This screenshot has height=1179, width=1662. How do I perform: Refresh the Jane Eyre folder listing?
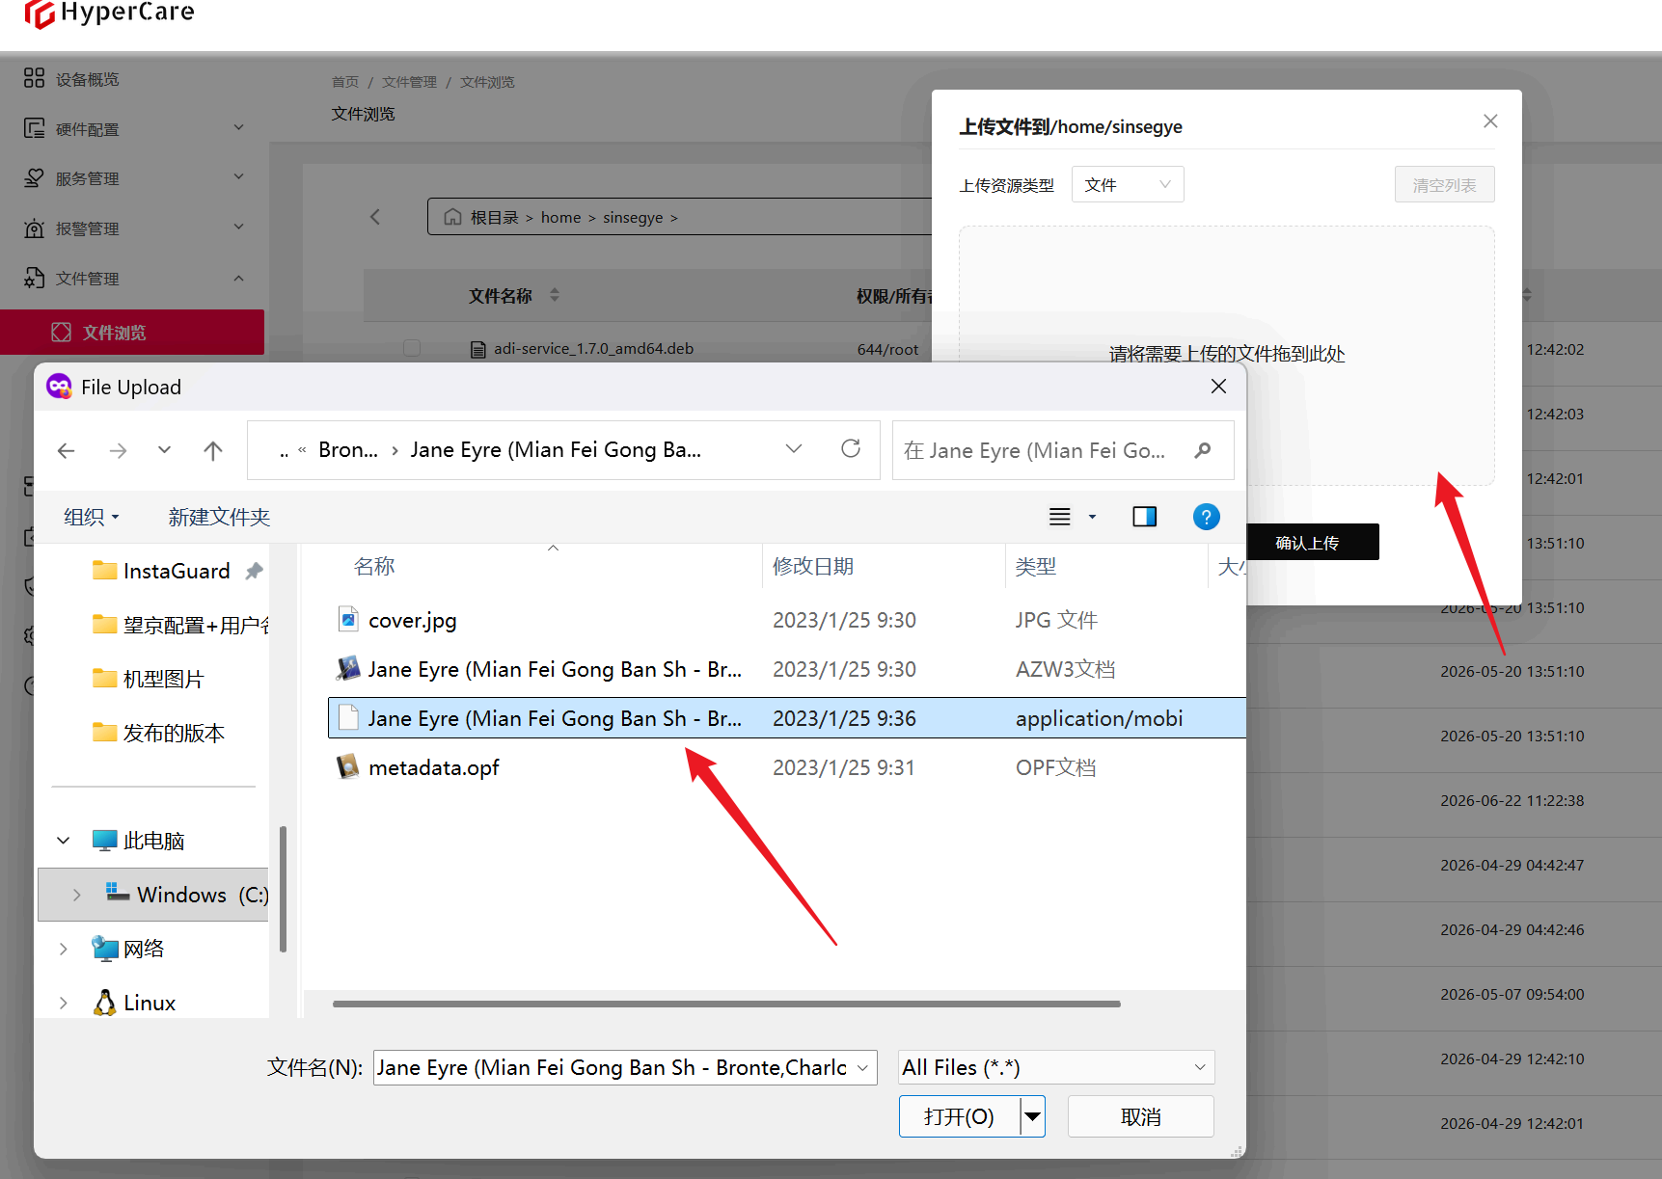click(851, 448)
